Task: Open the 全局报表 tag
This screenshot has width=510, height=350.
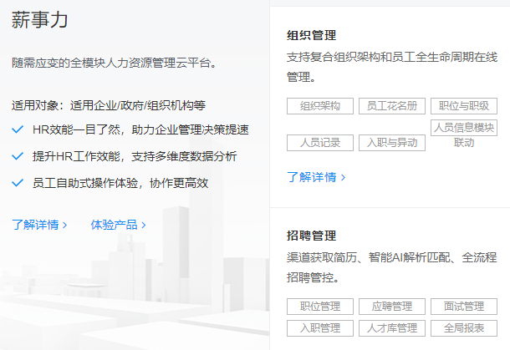Action: click(464, 327)
